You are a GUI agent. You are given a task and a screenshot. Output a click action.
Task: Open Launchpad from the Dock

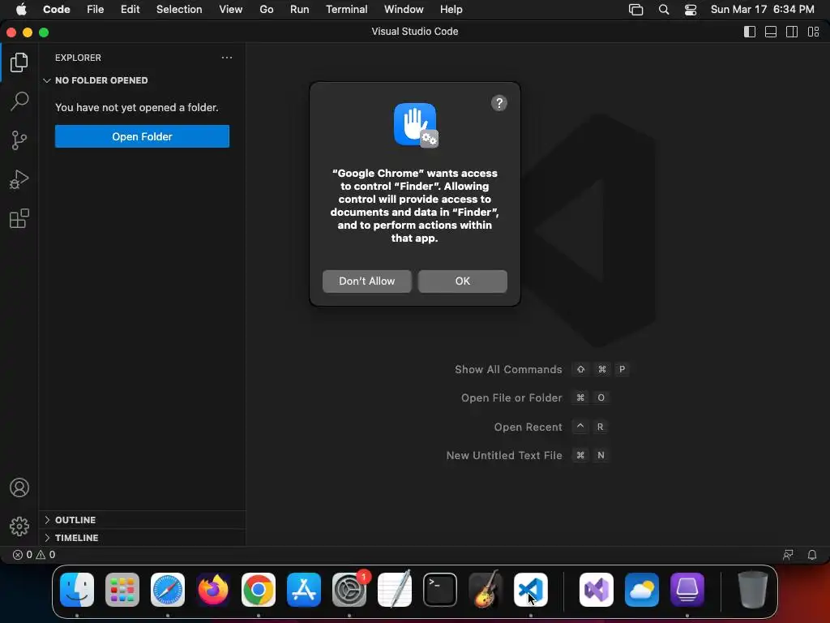click(x=122, y=590)
